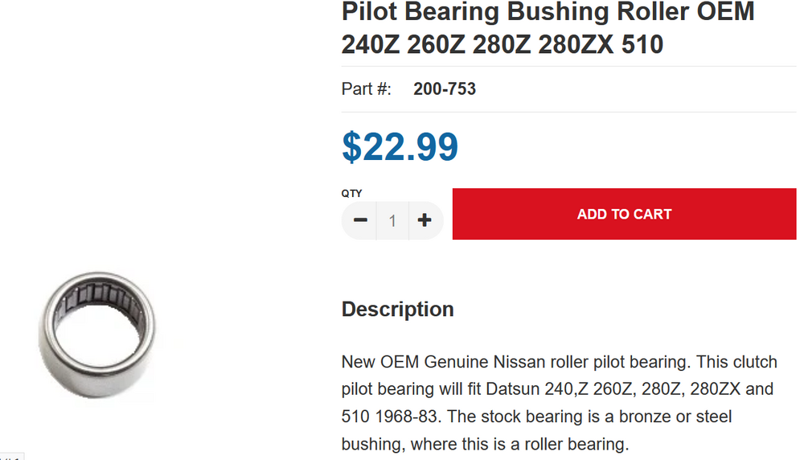Increase quantity with the plus button

click(425, 220)
